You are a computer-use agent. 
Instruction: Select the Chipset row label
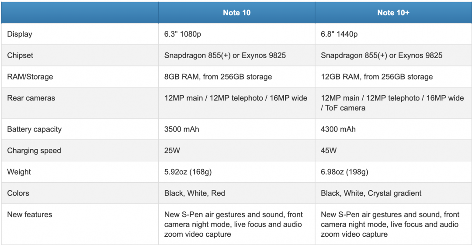[x=20, y=55]
